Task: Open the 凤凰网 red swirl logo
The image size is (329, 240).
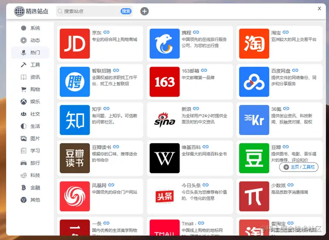Action: point(75,196)
